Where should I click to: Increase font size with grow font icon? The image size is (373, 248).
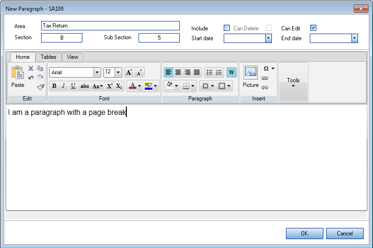click(129, 72)
